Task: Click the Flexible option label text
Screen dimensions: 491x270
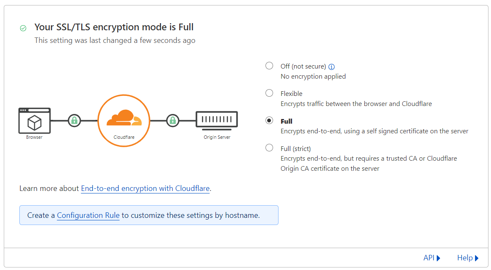Action: click(x=292, y=93)
